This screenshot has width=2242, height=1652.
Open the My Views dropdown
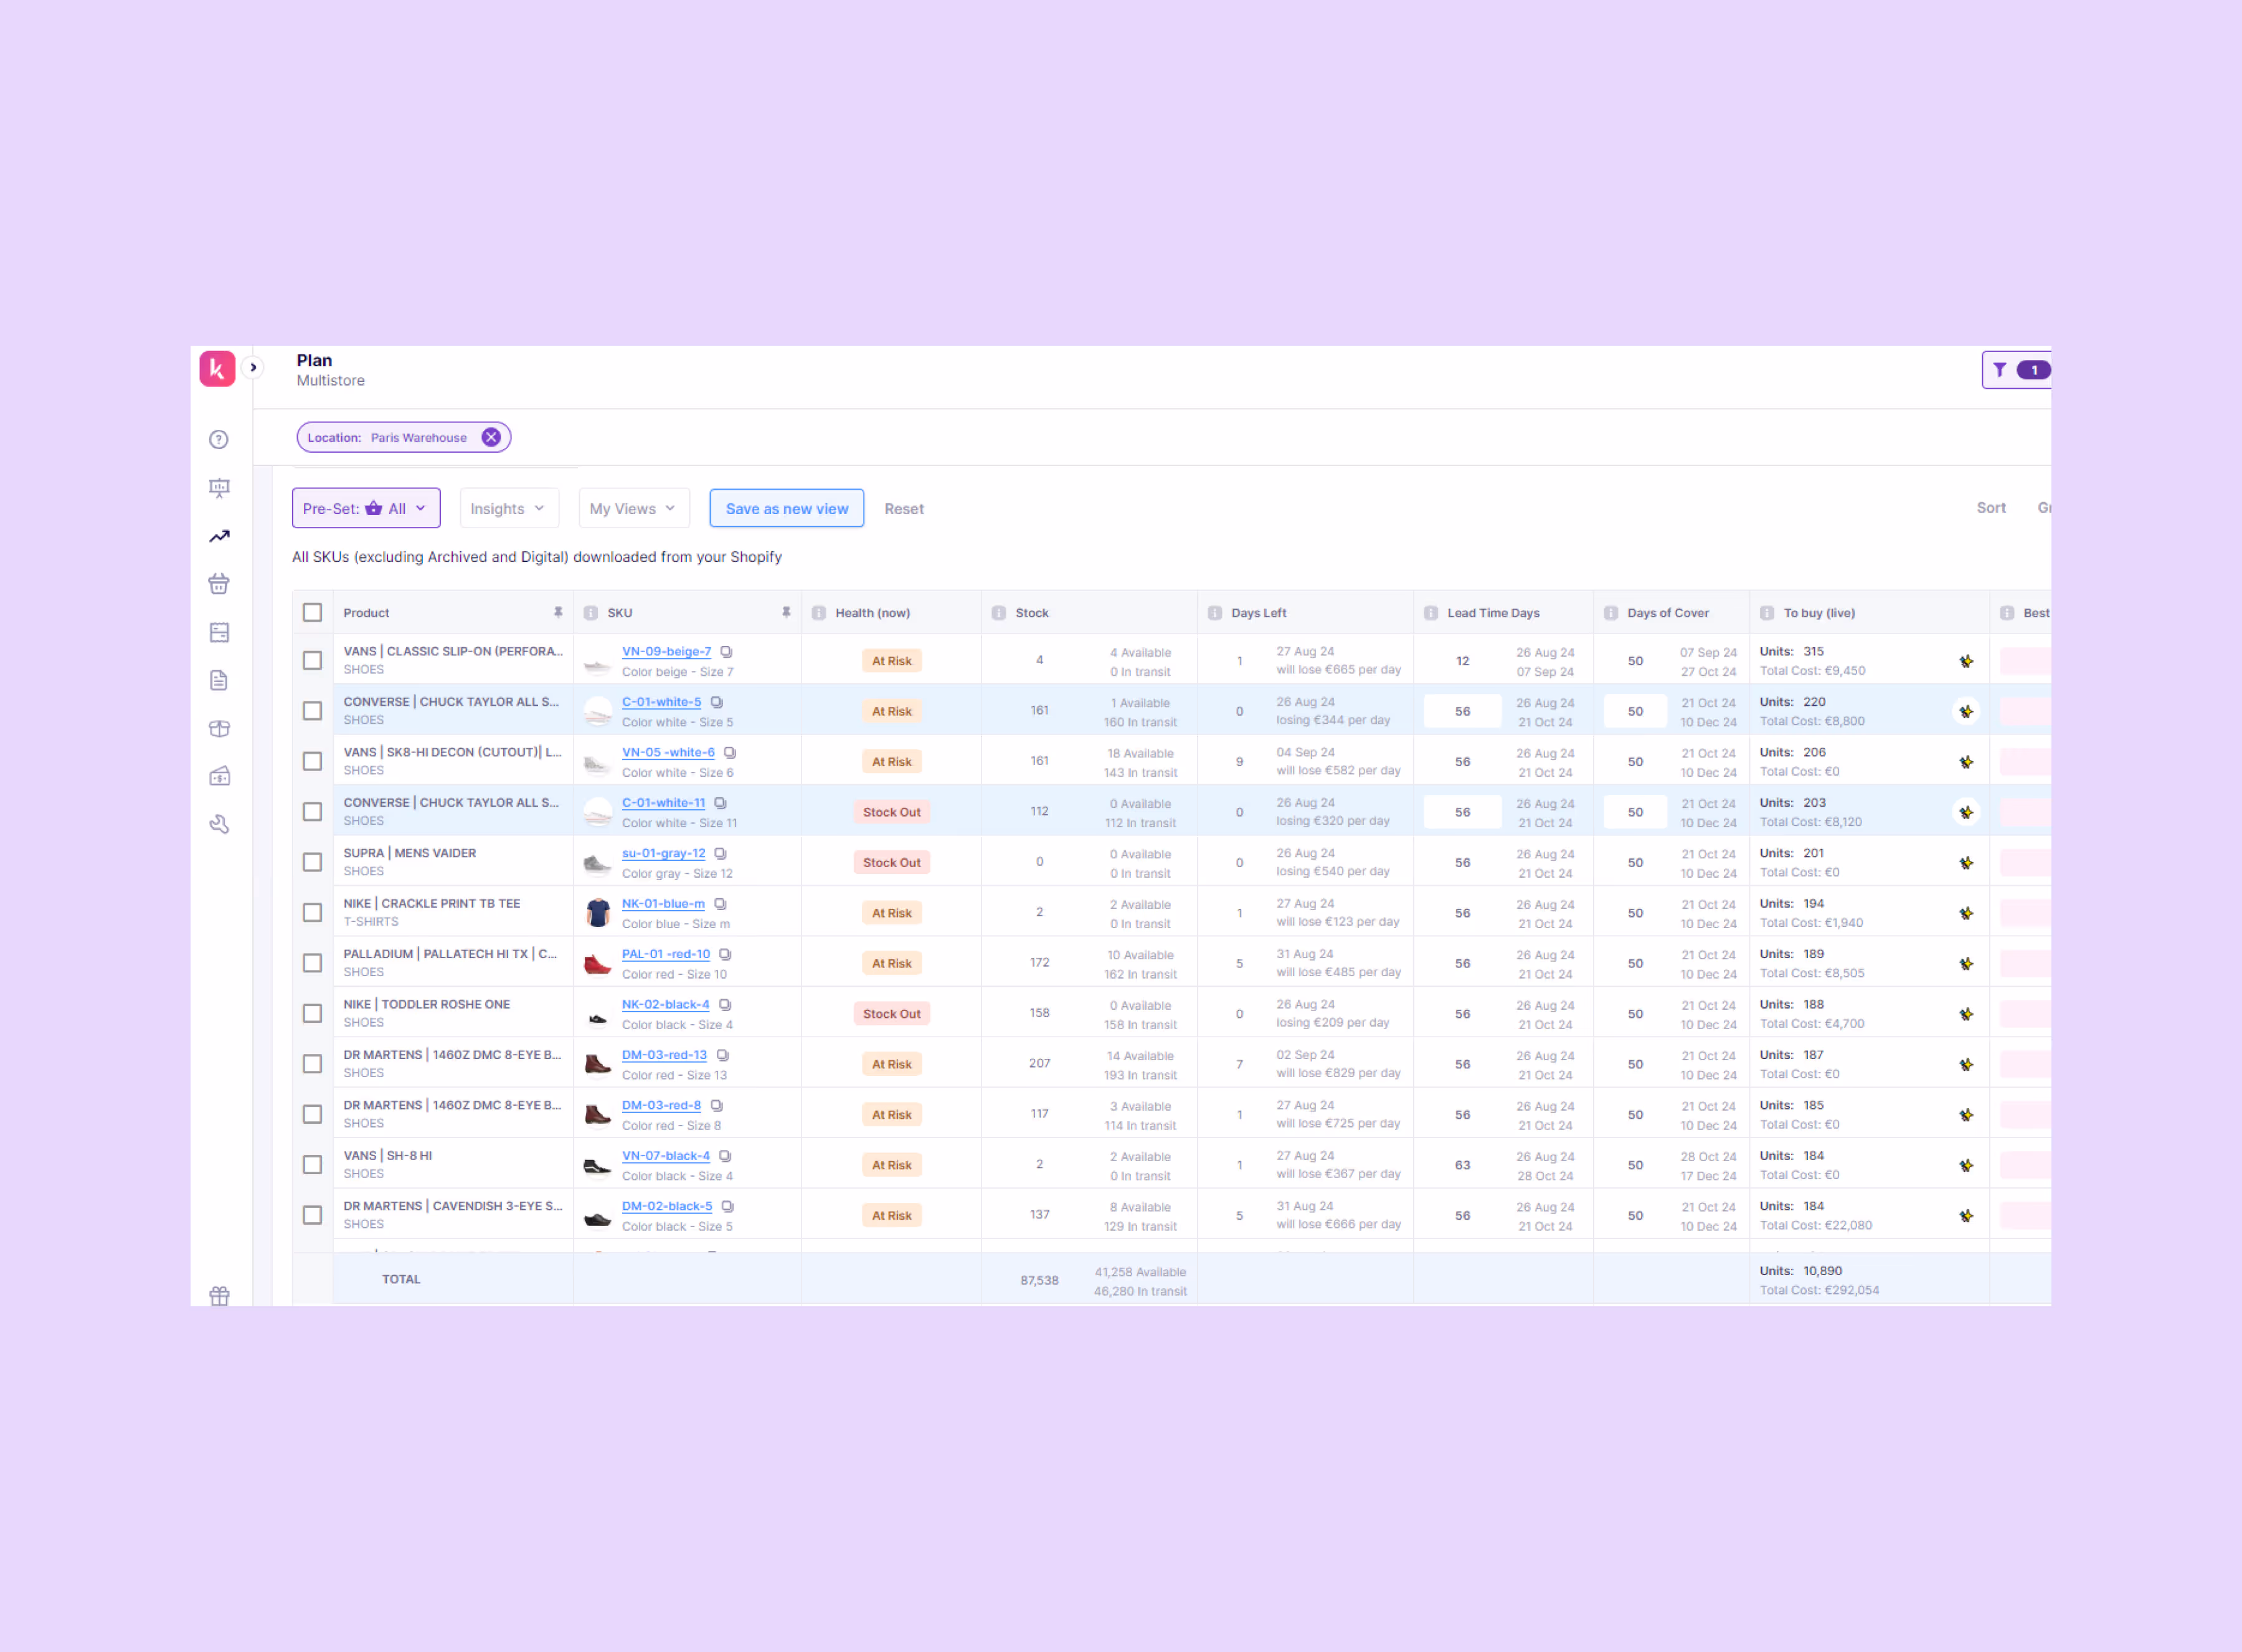pos(633,508)
